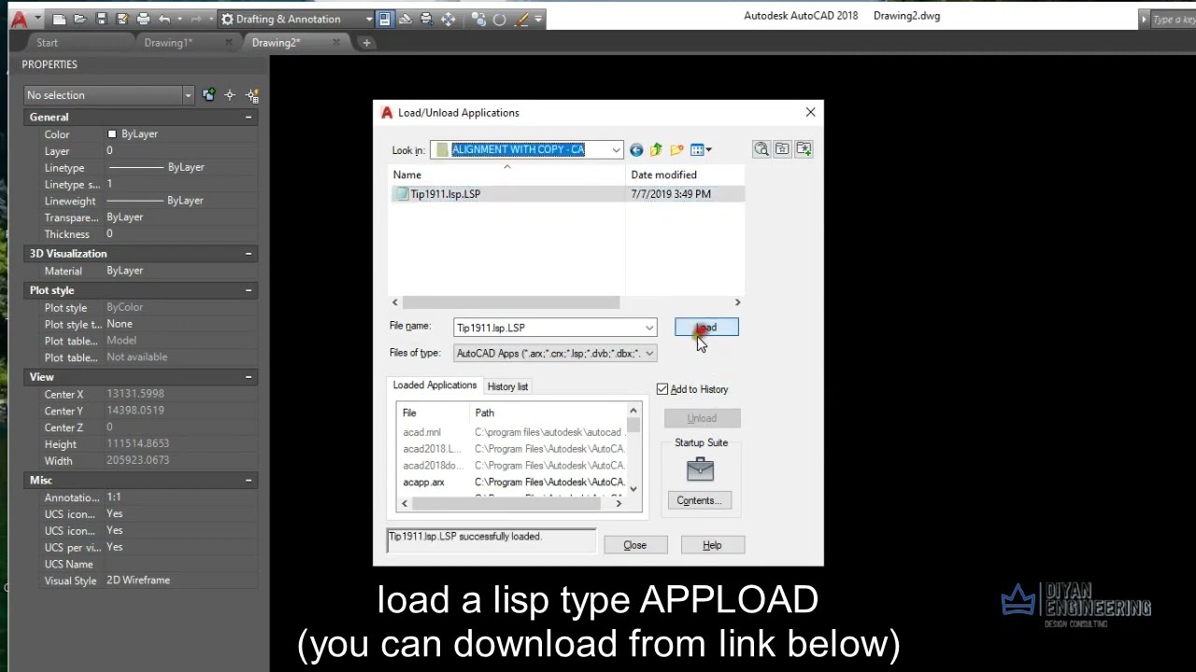The height and width of the screenshot is (672, 1196).
Task: Open the Views menu icon in dialog
Action: [701, 149]
